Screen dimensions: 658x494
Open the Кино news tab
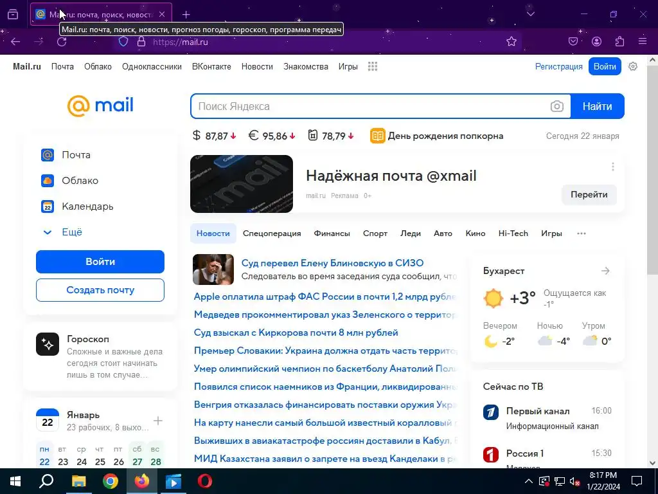point(476,233)
